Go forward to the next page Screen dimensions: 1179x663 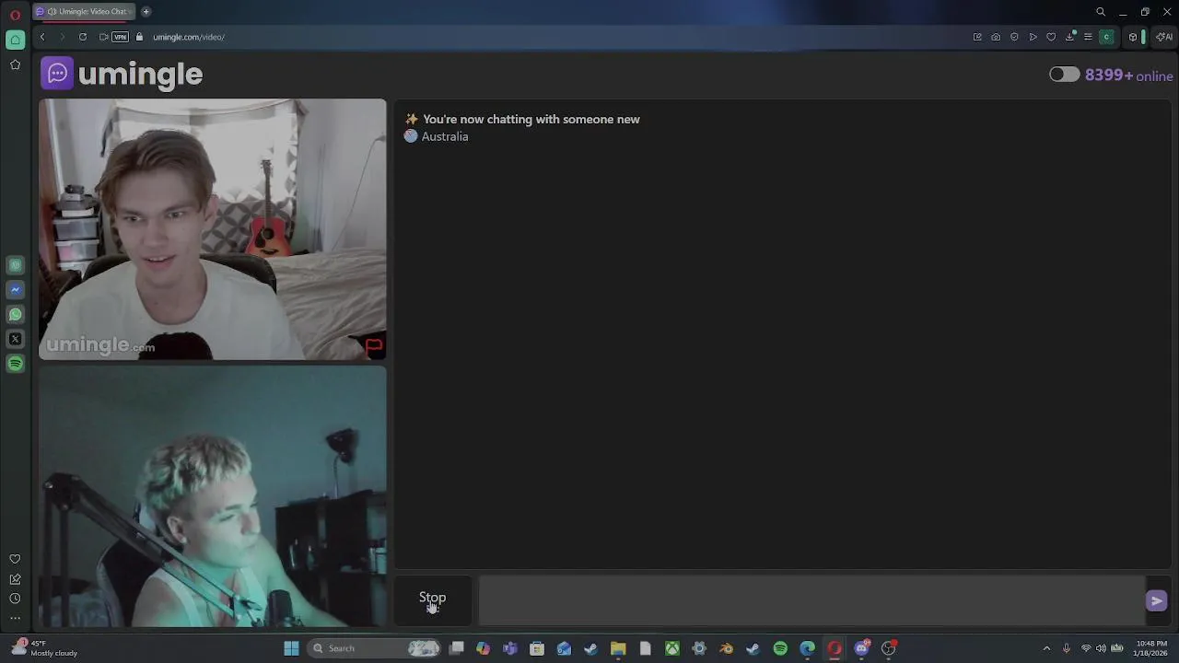pyautogui.click(x=63, y=37)
